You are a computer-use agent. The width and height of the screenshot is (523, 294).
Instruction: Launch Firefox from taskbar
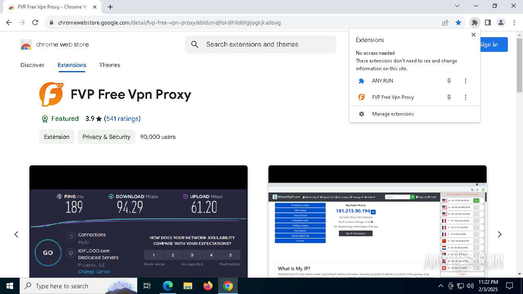[x=208, y=286]
